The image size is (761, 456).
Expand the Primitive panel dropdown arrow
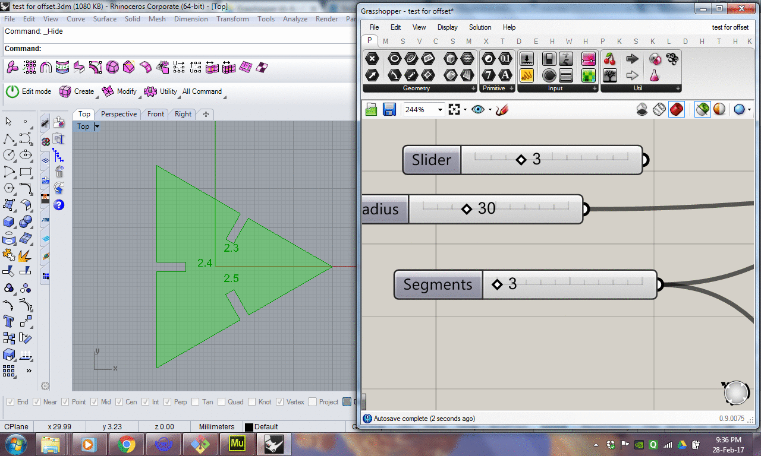(x=512, y=88)
